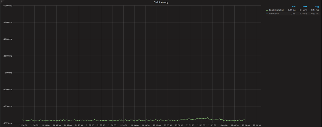
Task: Click the 9.33 ms max value for Write: sda
Action: (x=303, y=14)
